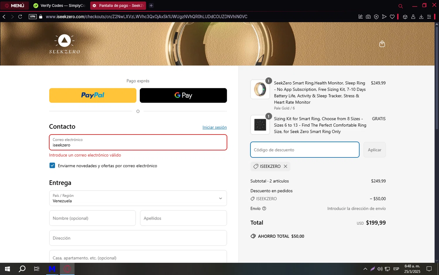Click the – $50,00 discount value
Screen dimensions: 439x275
coord(378,199)
